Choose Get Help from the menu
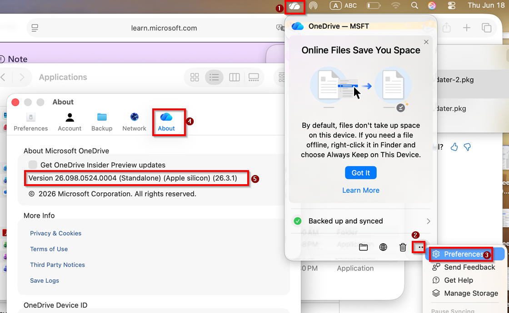The height and width of the screenshot is (313, 509). (465, 280)
